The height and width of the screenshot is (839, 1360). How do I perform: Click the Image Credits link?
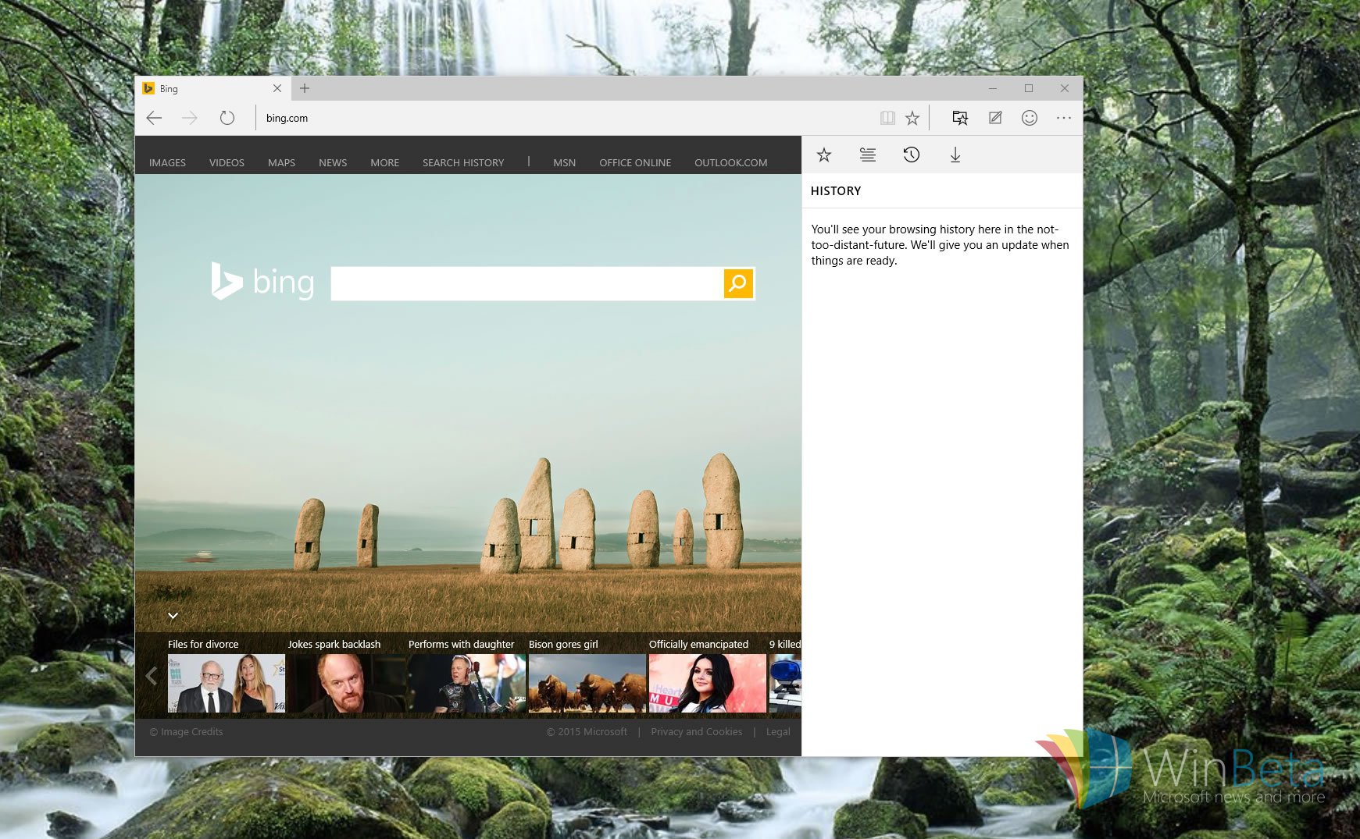(x=186, y=732)
